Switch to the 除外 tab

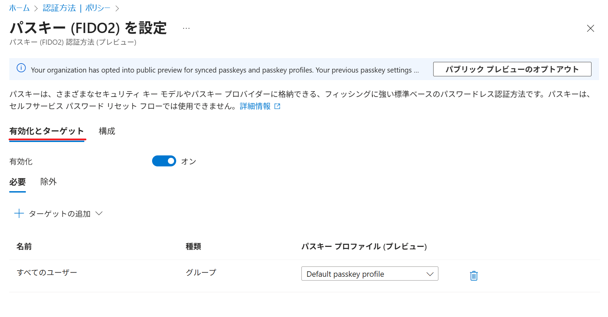tap(49, 182)
